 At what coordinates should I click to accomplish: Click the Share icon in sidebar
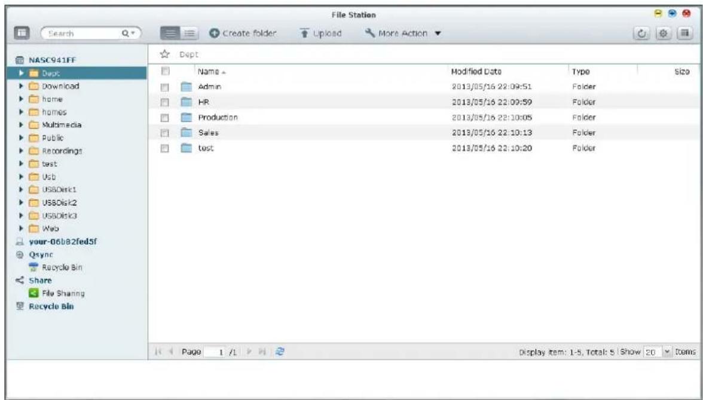click(x=19, y=281)
